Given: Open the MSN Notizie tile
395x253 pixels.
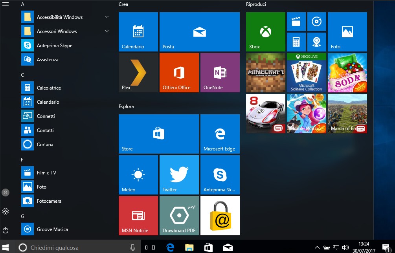Looking at the screenshot, I should pyautogui.click(x=138, y=216).
